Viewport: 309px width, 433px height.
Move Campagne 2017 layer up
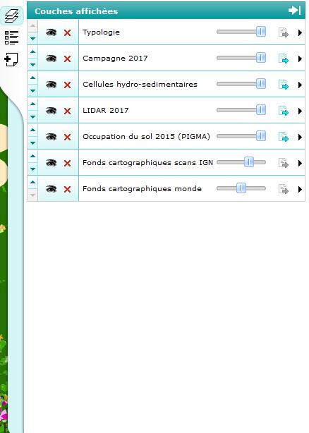[x=32, y=51]
